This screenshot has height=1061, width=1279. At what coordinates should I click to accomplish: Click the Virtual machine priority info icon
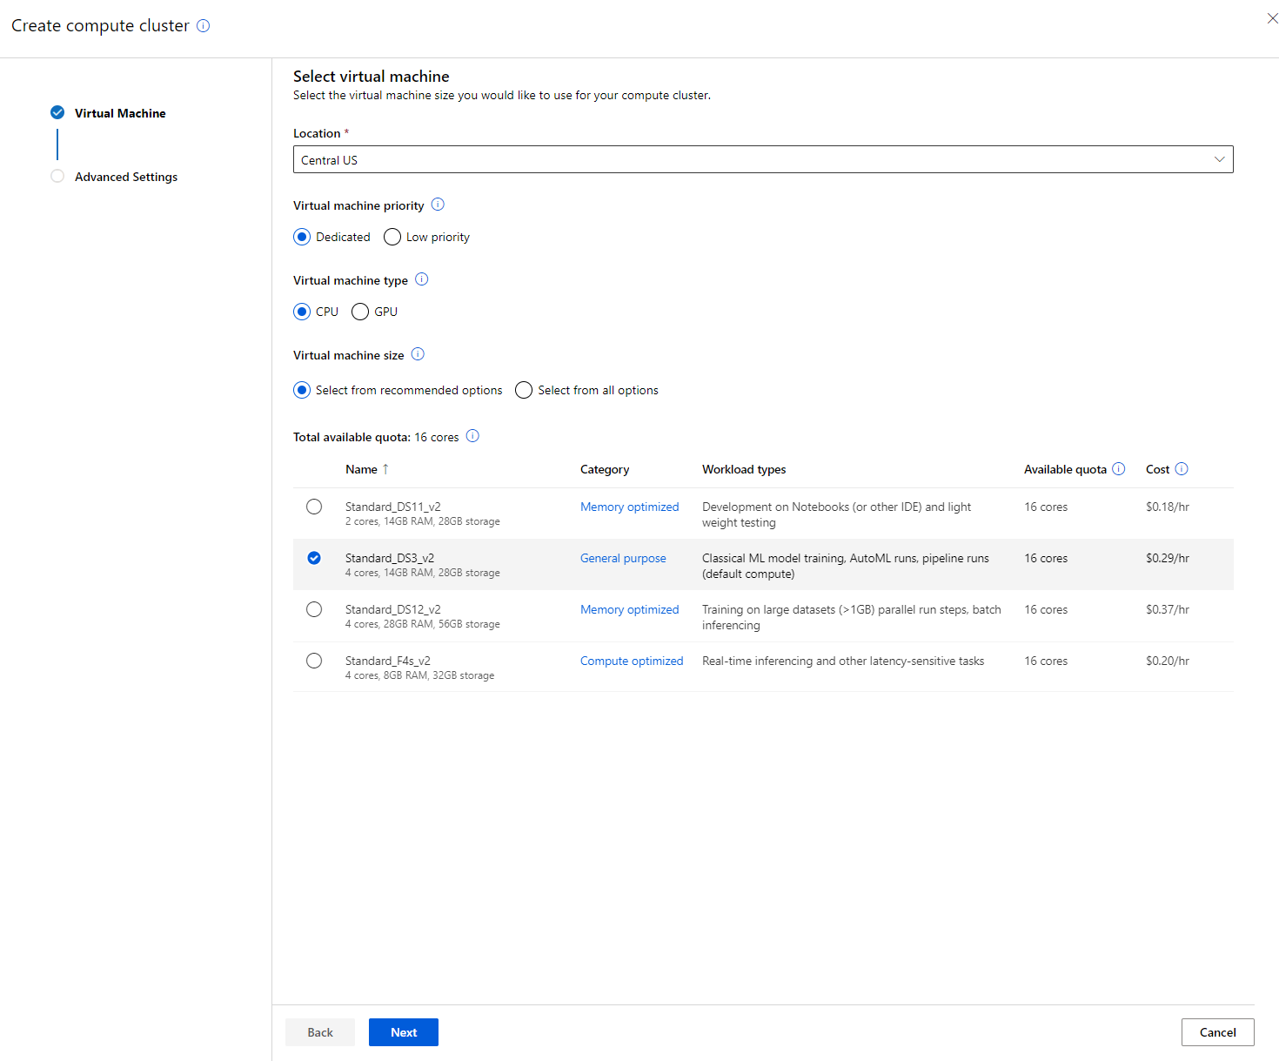click(x=438, y=205)
